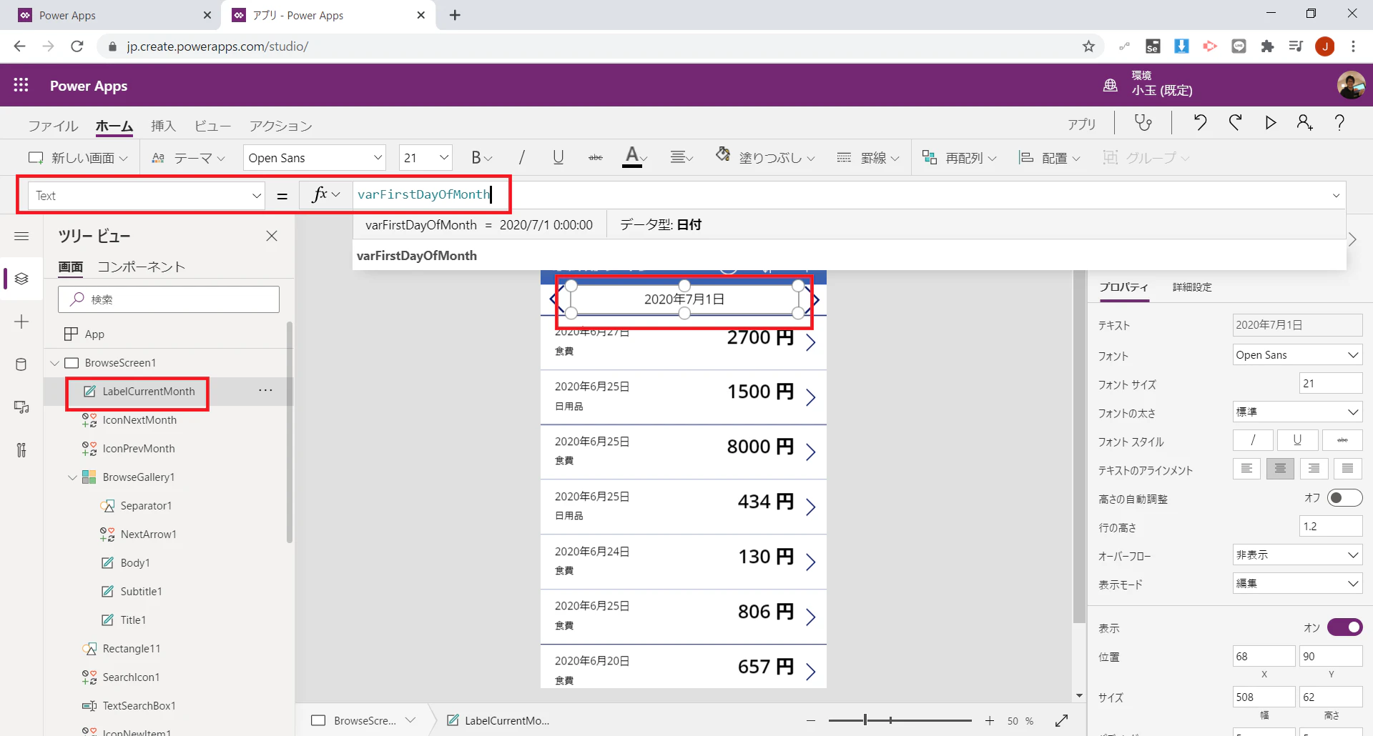Click the tree view search field
The width and height of the screenshot is (1373, 736).
169,299
